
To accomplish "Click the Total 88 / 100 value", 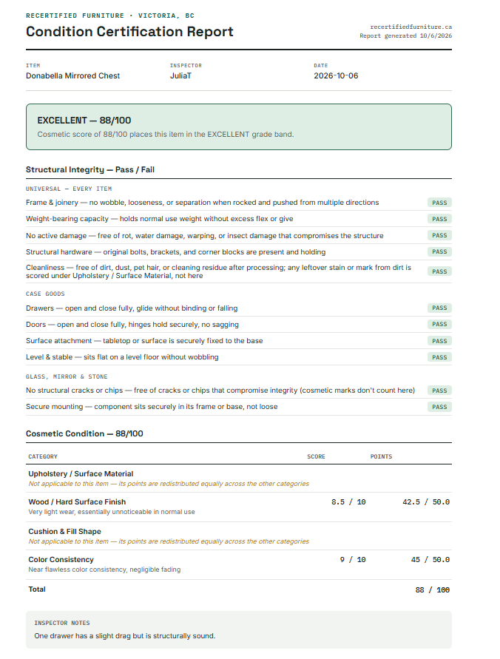I will tap(433, 590).
